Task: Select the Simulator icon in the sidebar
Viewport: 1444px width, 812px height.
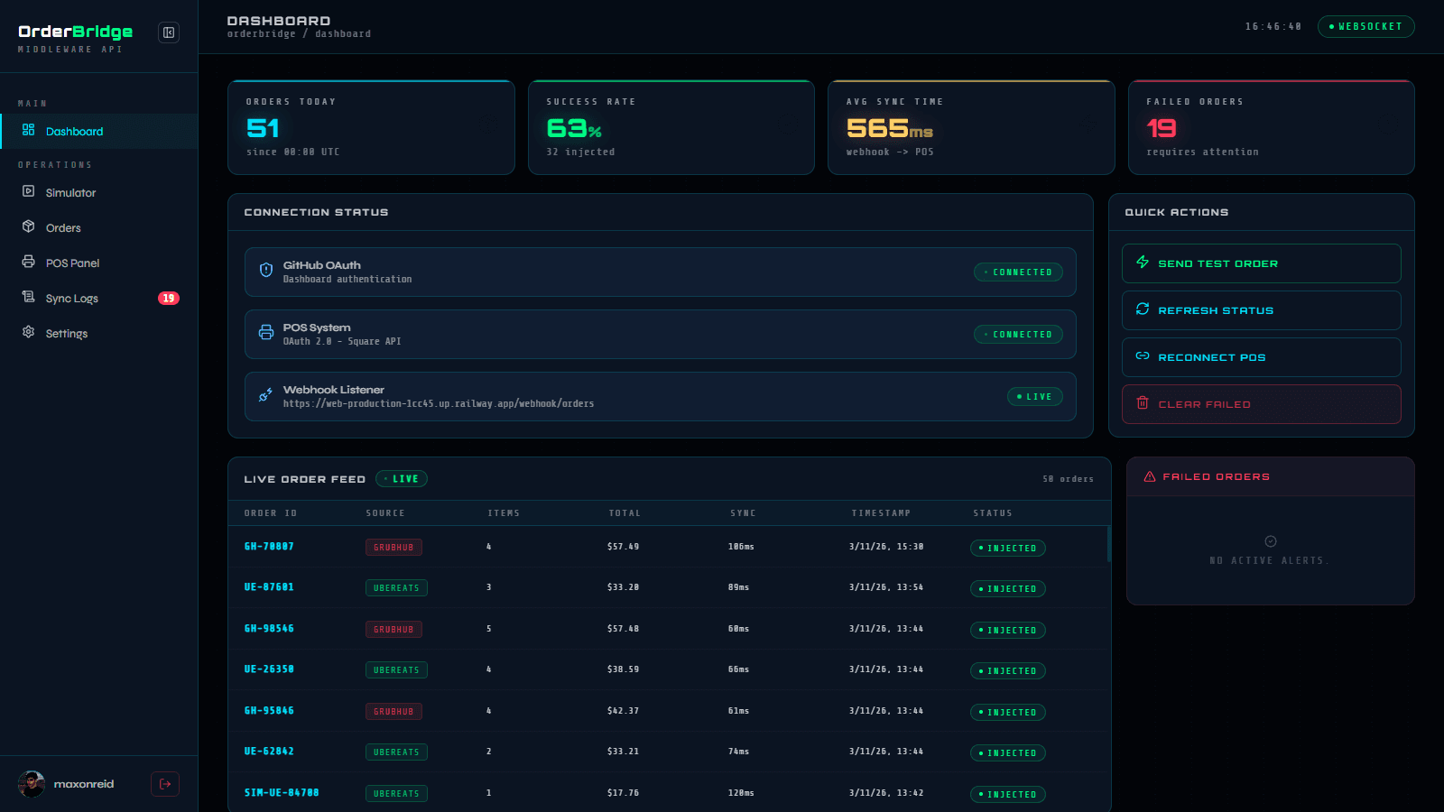Action: pyautogui.click(x=30, y=192)
